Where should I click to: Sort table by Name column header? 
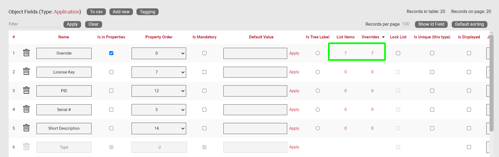click(x=64, y=37)
